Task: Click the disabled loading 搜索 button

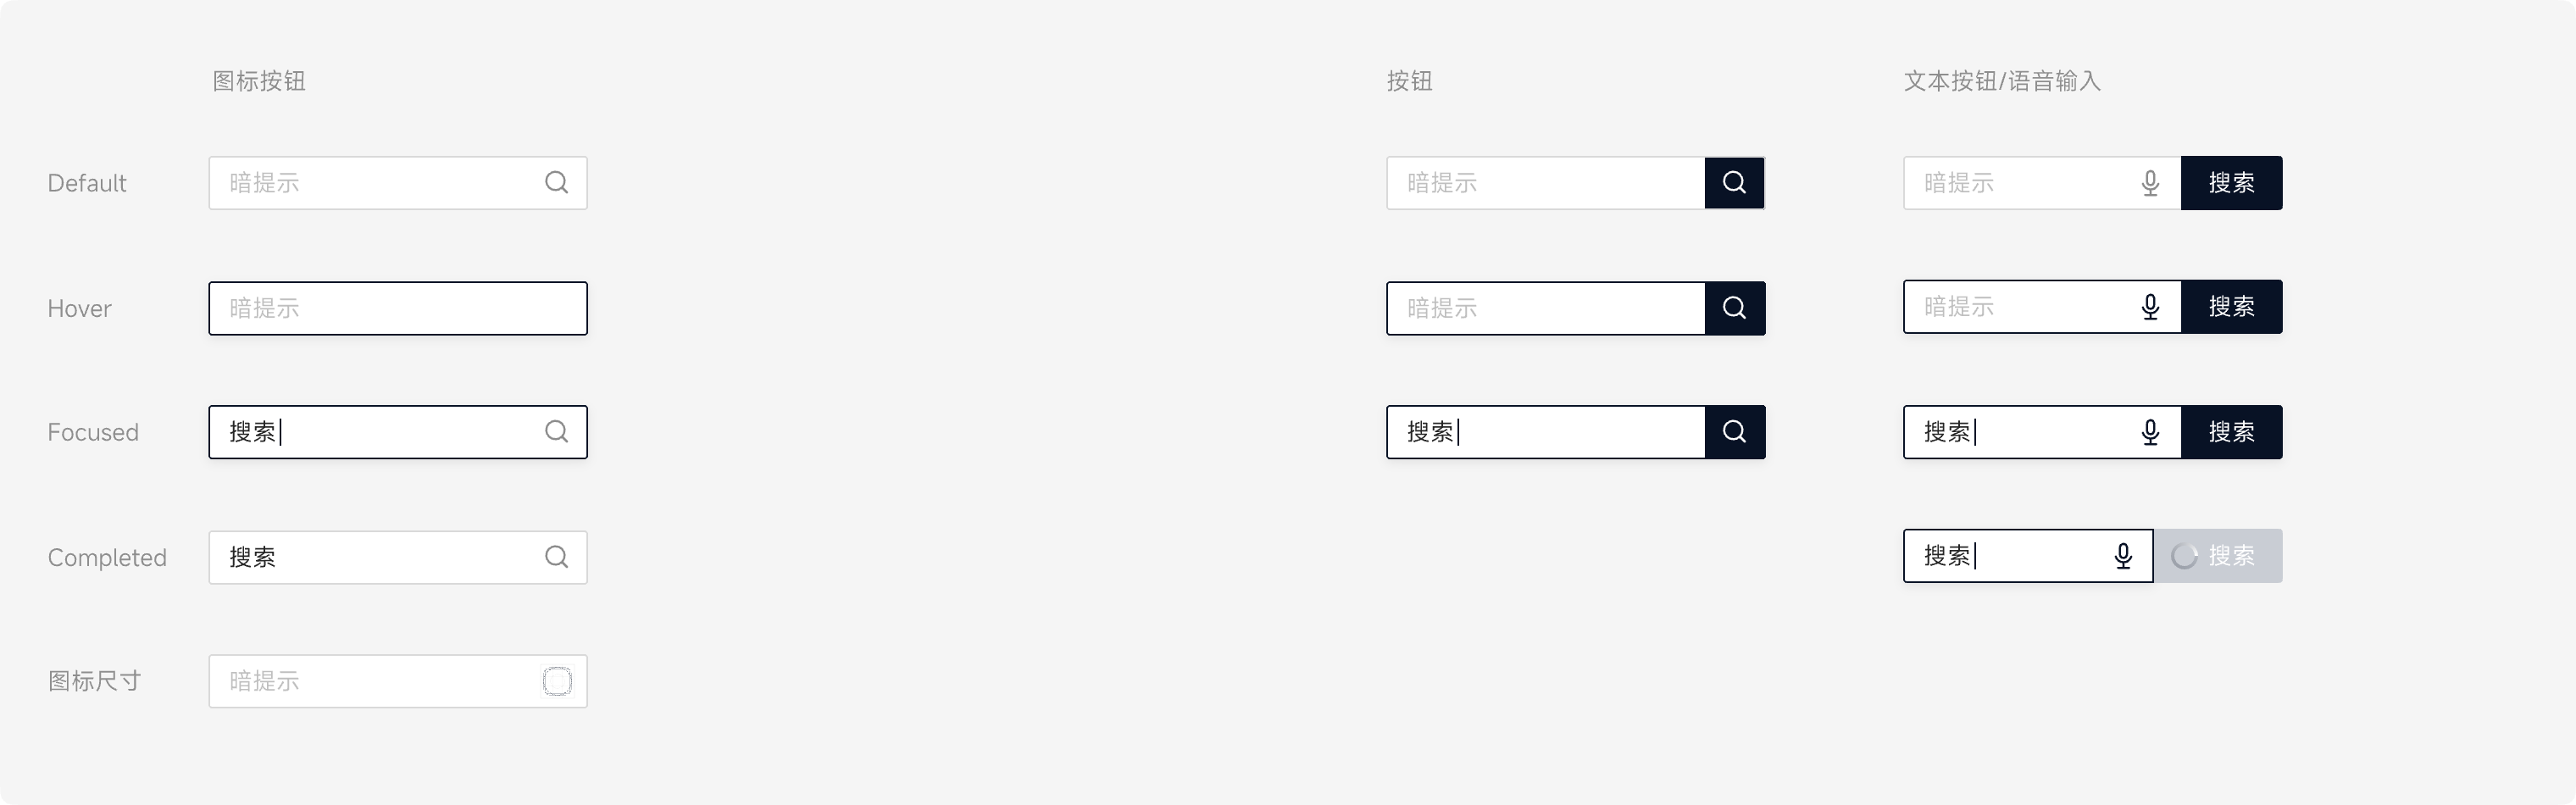Action: [x=2218, y=556]
